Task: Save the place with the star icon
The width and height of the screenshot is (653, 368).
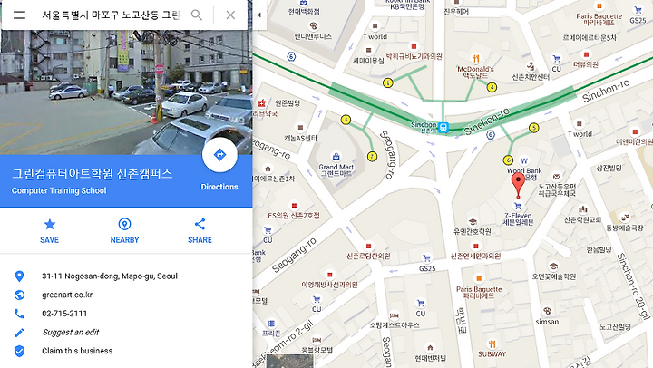Action: tap(50, 230)
